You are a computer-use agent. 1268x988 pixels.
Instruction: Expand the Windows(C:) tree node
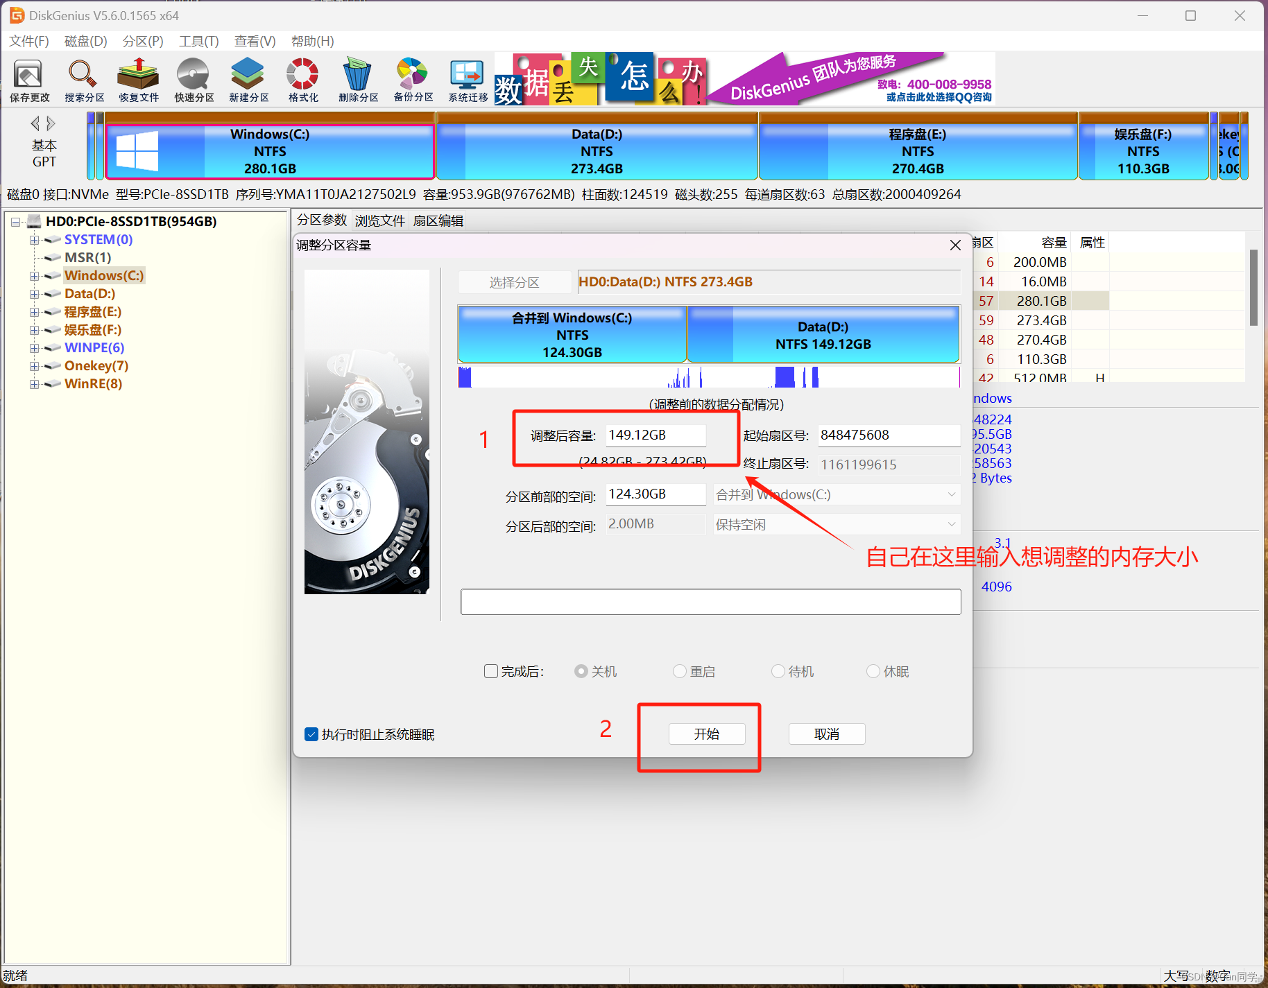pos(34,276)
